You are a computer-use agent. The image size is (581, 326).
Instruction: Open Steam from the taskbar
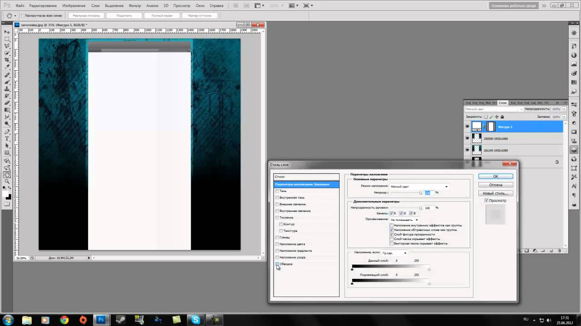(120, 320)
